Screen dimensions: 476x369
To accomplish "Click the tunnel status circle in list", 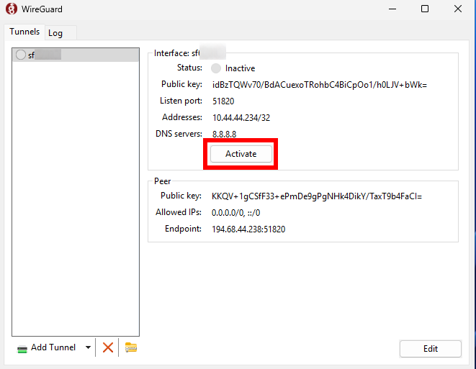I will pos(21,55).
